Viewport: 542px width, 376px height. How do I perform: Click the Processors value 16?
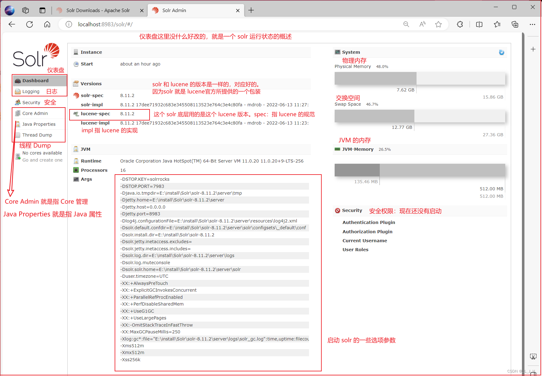click(x=123, y=170)
